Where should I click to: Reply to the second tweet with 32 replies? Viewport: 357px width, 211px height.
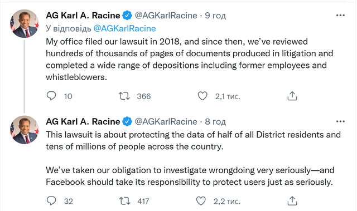tap(51, 201)
